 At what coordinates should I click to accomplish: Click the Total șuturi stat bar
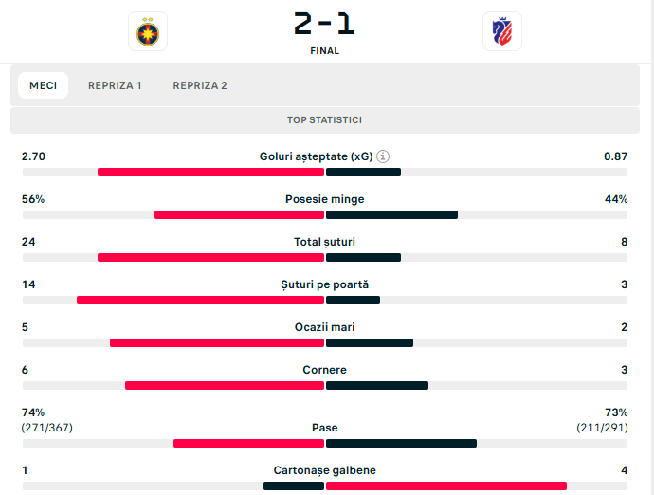click(324, 257)
